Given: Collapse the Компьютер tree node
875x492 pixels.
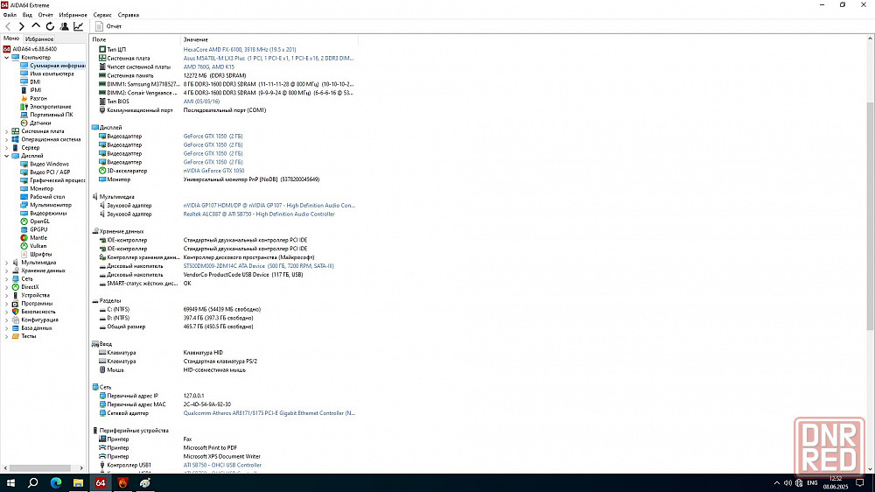Looking at the screenshot, I should (x=7, y=58).
